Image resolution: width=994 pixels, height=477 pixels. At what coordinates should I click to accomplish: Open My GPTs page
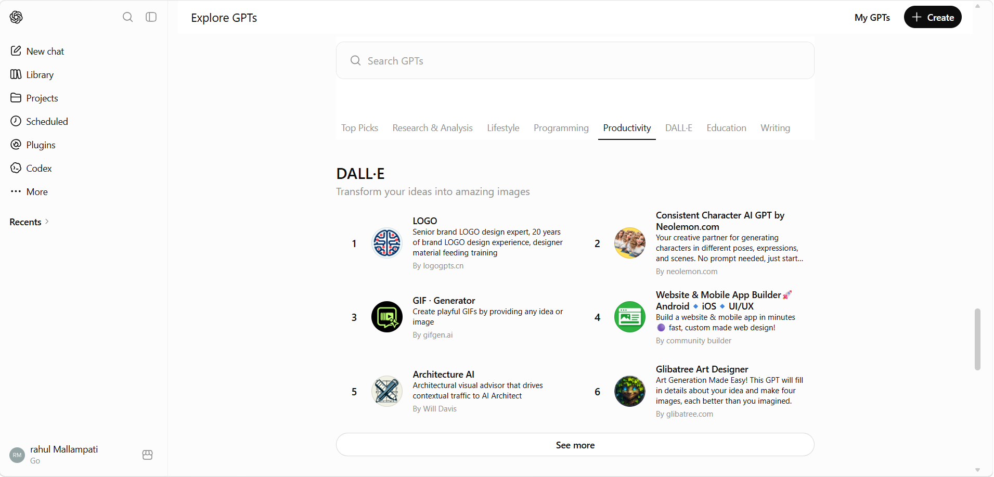(x=872, y=17)
